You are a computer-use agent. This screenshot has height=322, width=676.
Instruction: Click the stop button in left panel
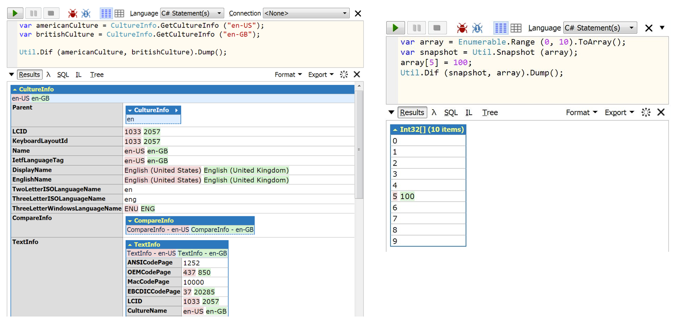pyautogui.click(x=51, y=13)
